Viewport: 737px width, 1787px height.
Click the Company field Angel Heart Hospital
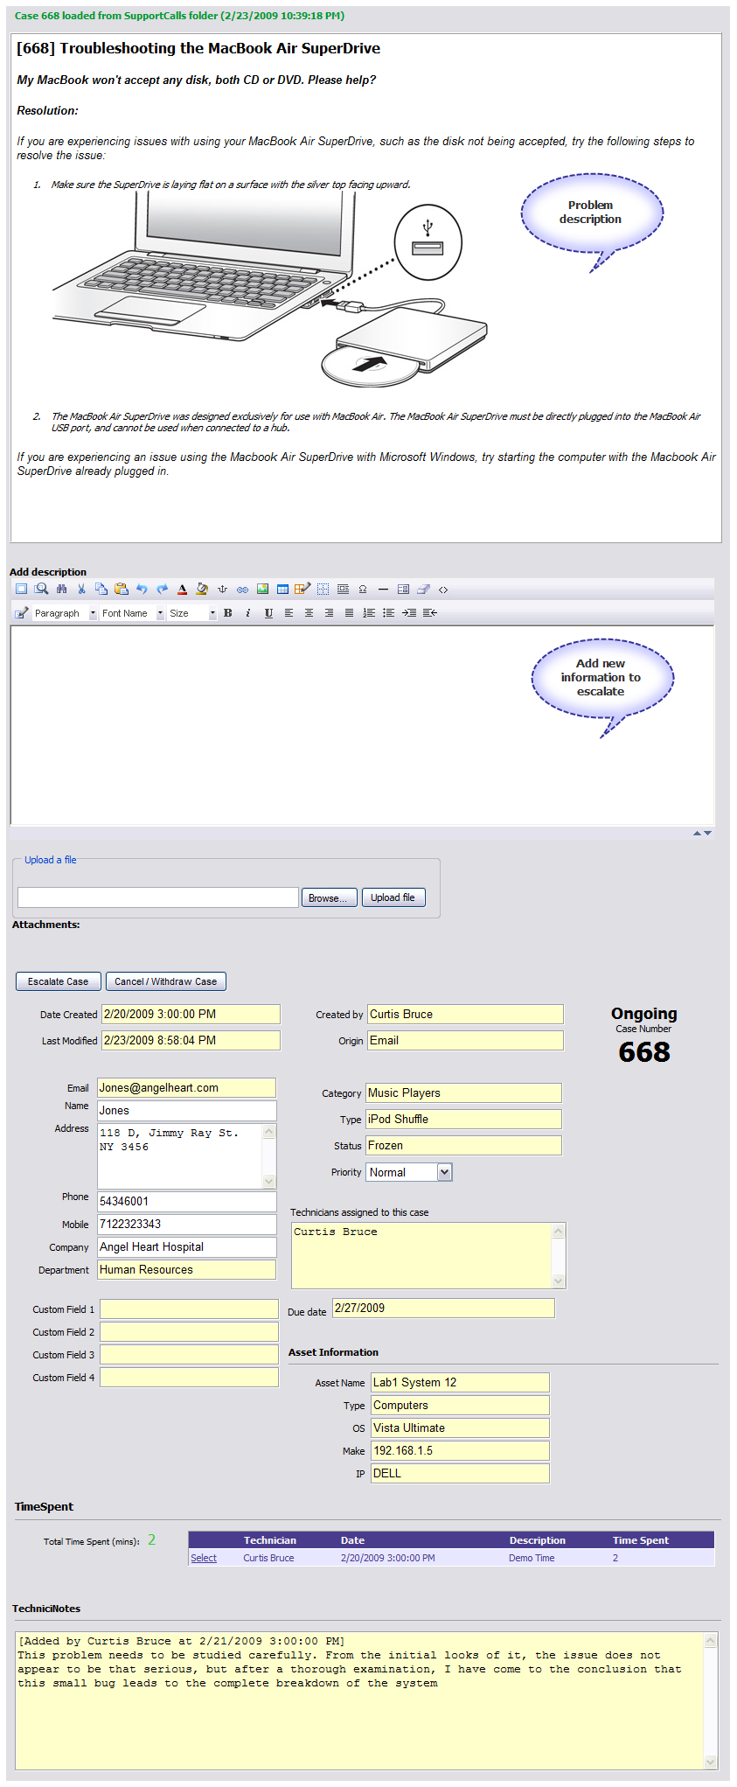(x=187, y=1247)
